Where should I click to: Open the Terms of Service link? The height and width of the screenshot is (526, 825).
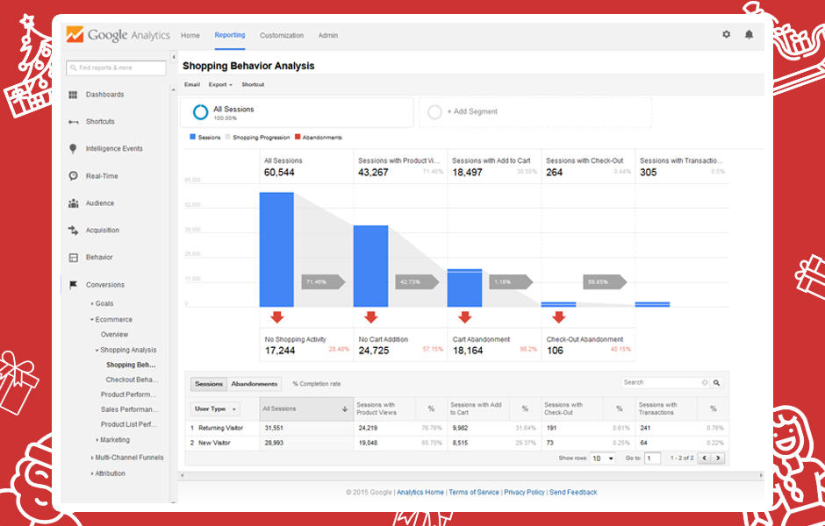click(x=474, y=493)
